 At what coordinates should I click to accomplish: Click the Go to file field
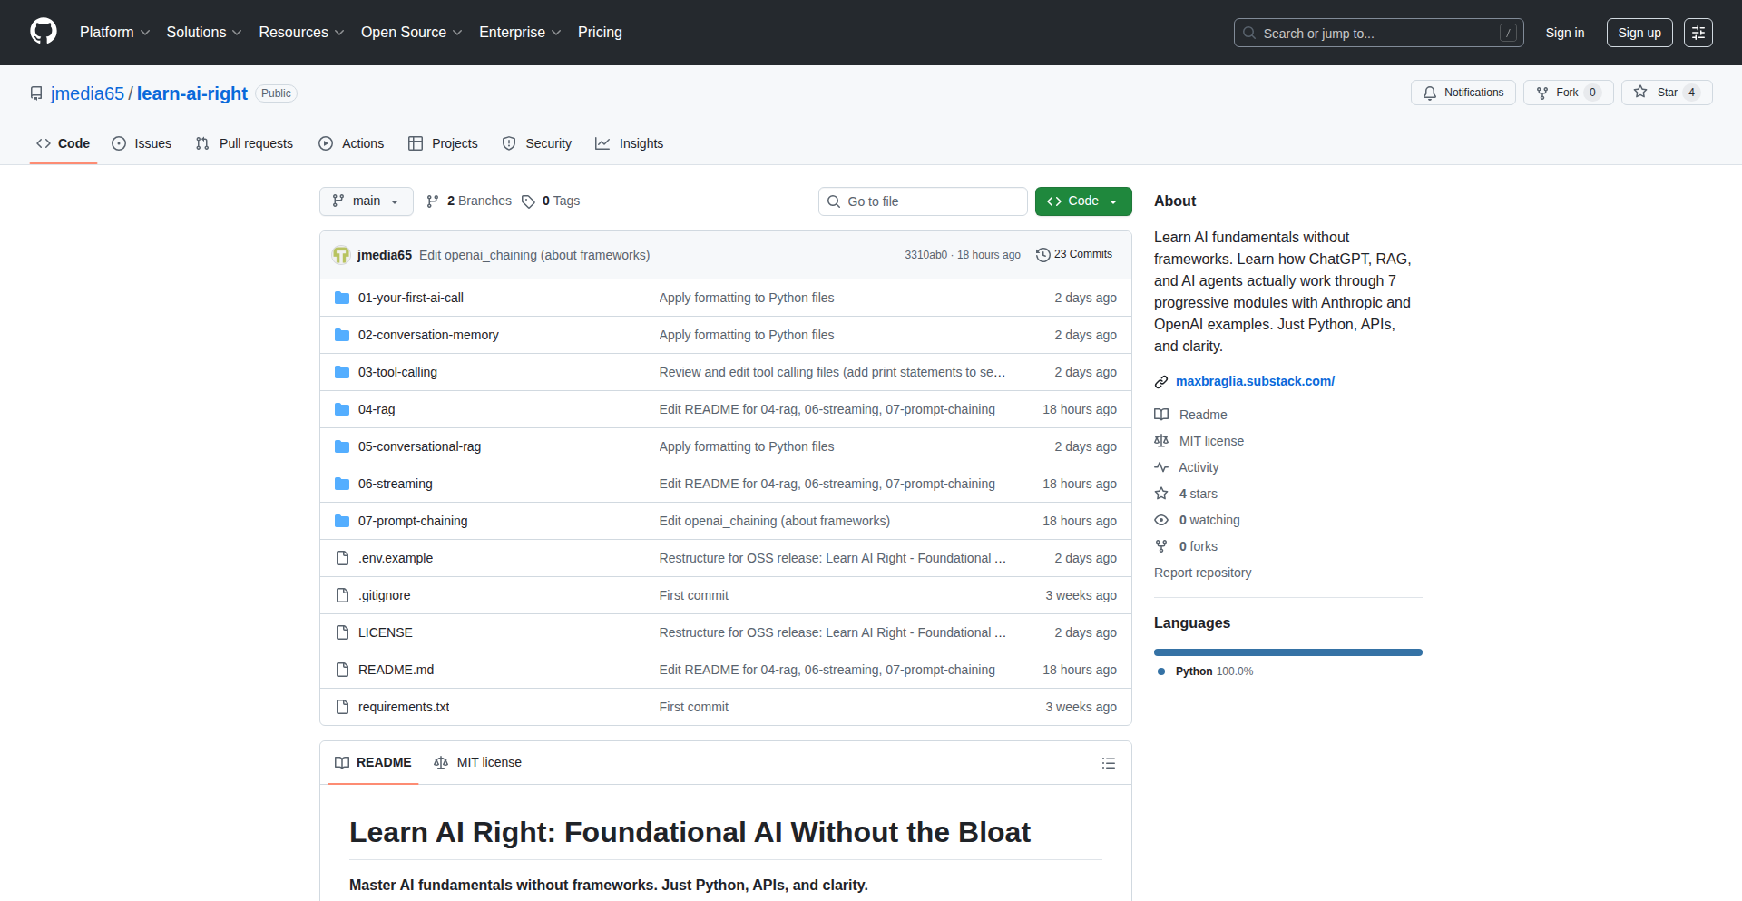(923, 201)
